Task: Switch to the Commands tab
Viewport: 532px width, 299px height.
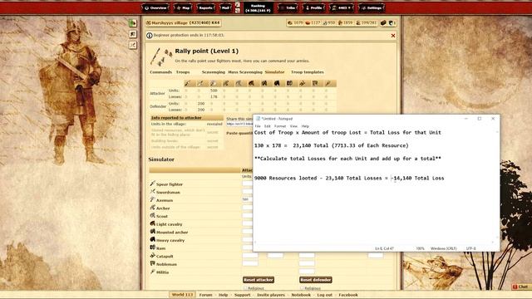Action: [x=160, y=72]
